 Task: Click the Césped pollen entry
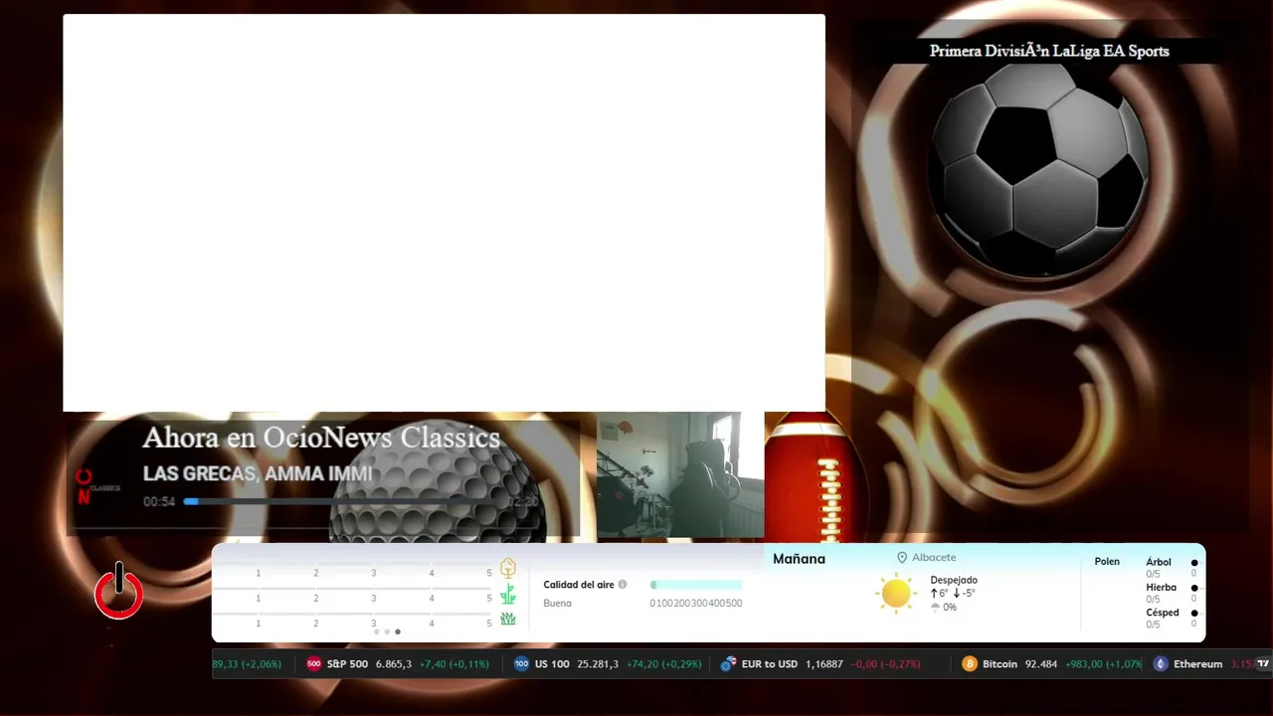point(1163,613)
